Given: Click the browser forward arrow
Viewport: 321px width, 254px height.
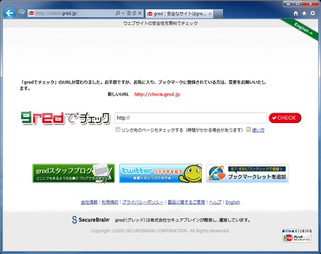Looking at the screenshot, I should coord(21,13).
